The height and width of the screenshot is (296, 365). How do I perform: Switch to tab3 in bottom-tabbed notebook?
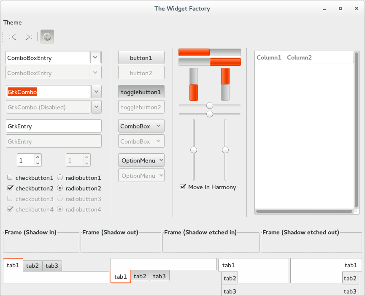coord(160,276)
